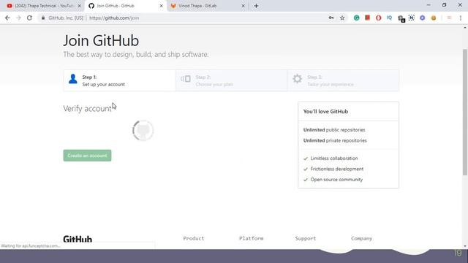Close the Join GitHub tab

pos(161,6)
